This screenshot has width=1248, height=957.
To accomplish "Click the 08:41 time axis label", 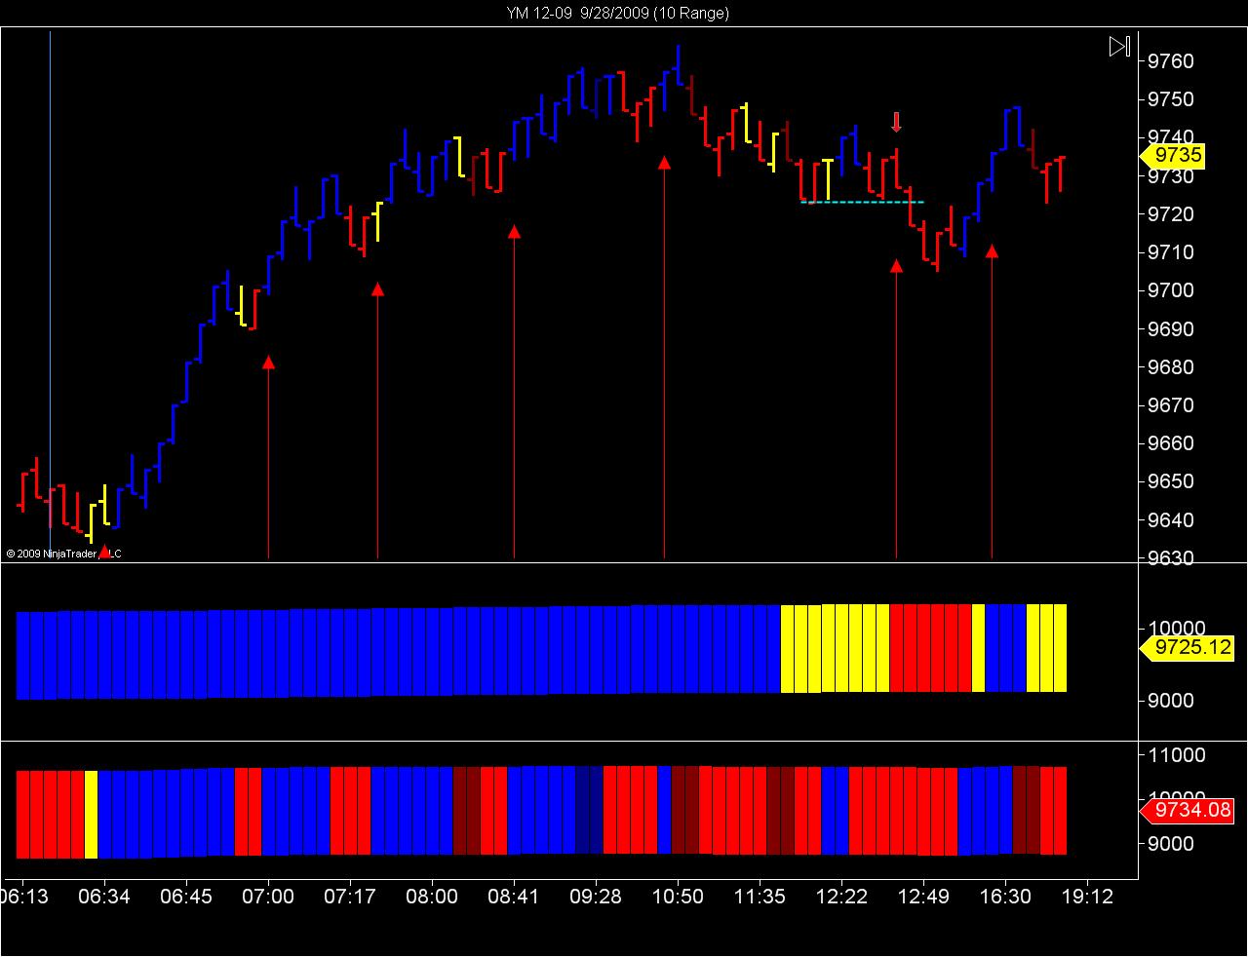I will [514, 897].
